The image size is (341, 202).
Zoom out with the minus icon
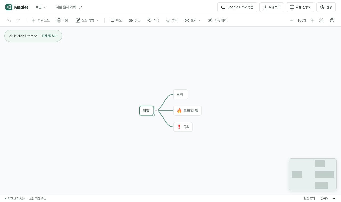(x=291, y=20)
